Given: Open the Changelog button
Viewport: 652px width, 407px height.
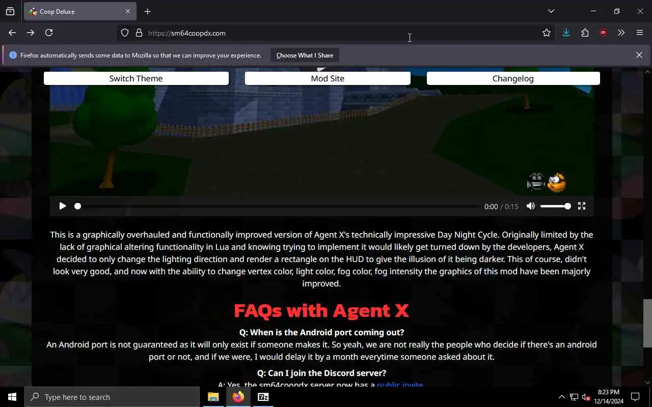Looking at the screenshot, I should tap(513, 78).
